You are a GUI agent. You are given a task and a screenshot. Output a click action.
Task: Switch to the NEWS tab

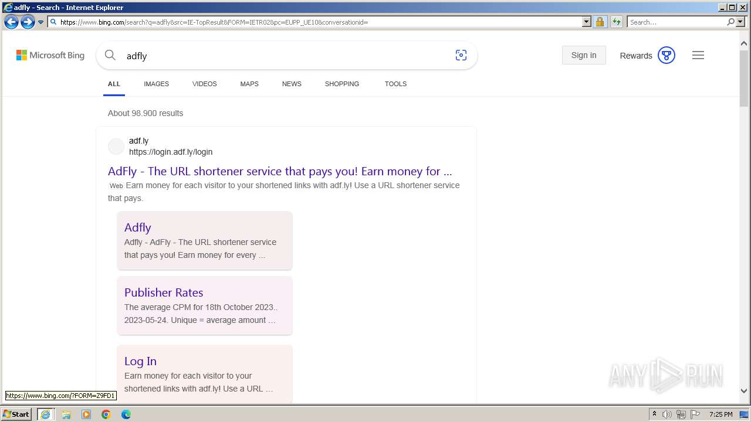point(292,84)
